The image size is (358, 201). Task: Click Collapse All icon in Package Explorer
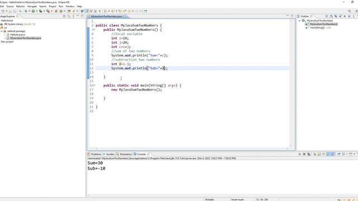click(x=64, y=16)
